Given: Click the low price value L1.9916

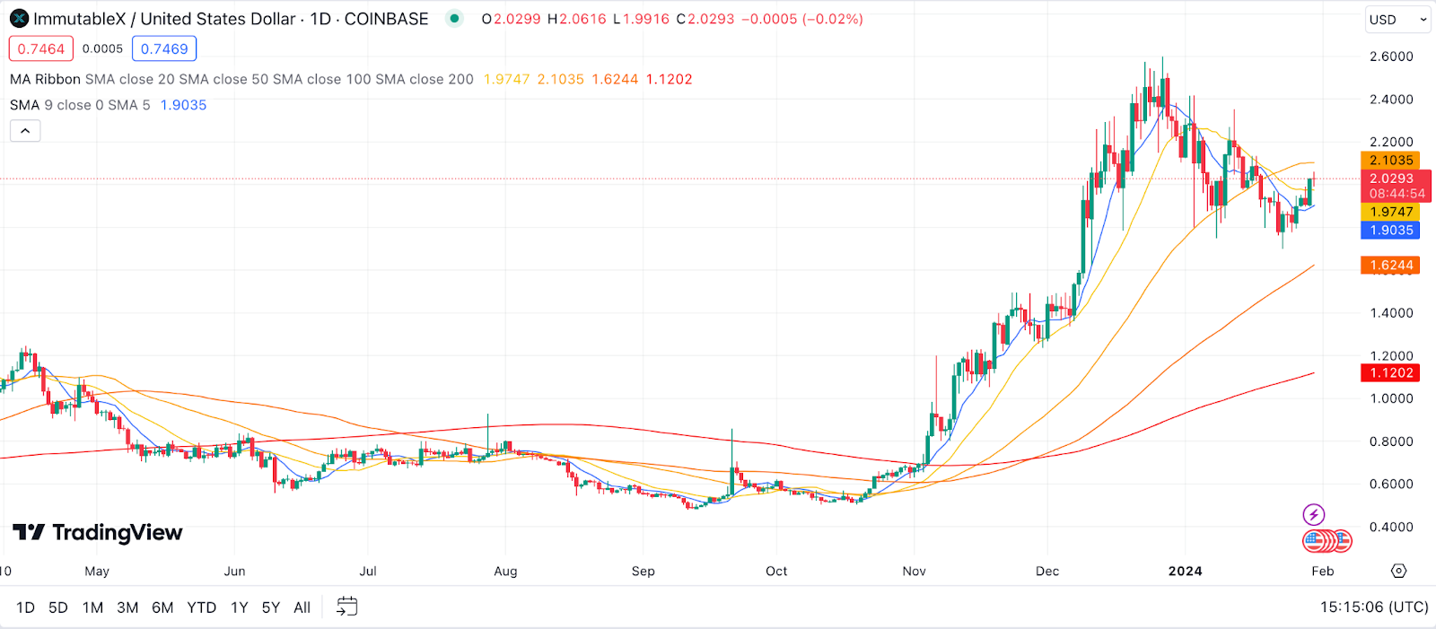Looking at the screenshot, I should (641, 19).
